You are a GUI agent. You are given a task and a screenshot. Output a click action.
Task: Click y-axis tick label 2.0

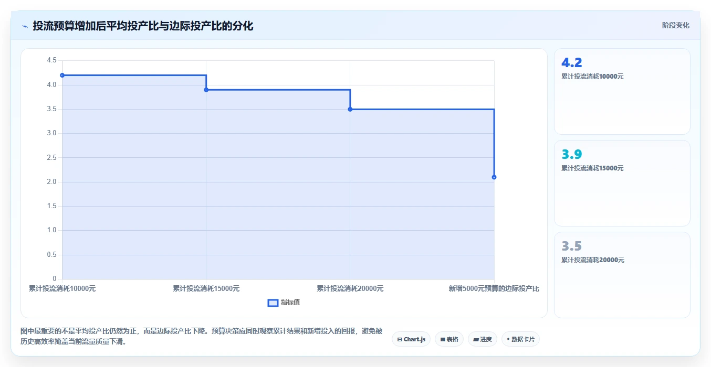click(51, 182)
